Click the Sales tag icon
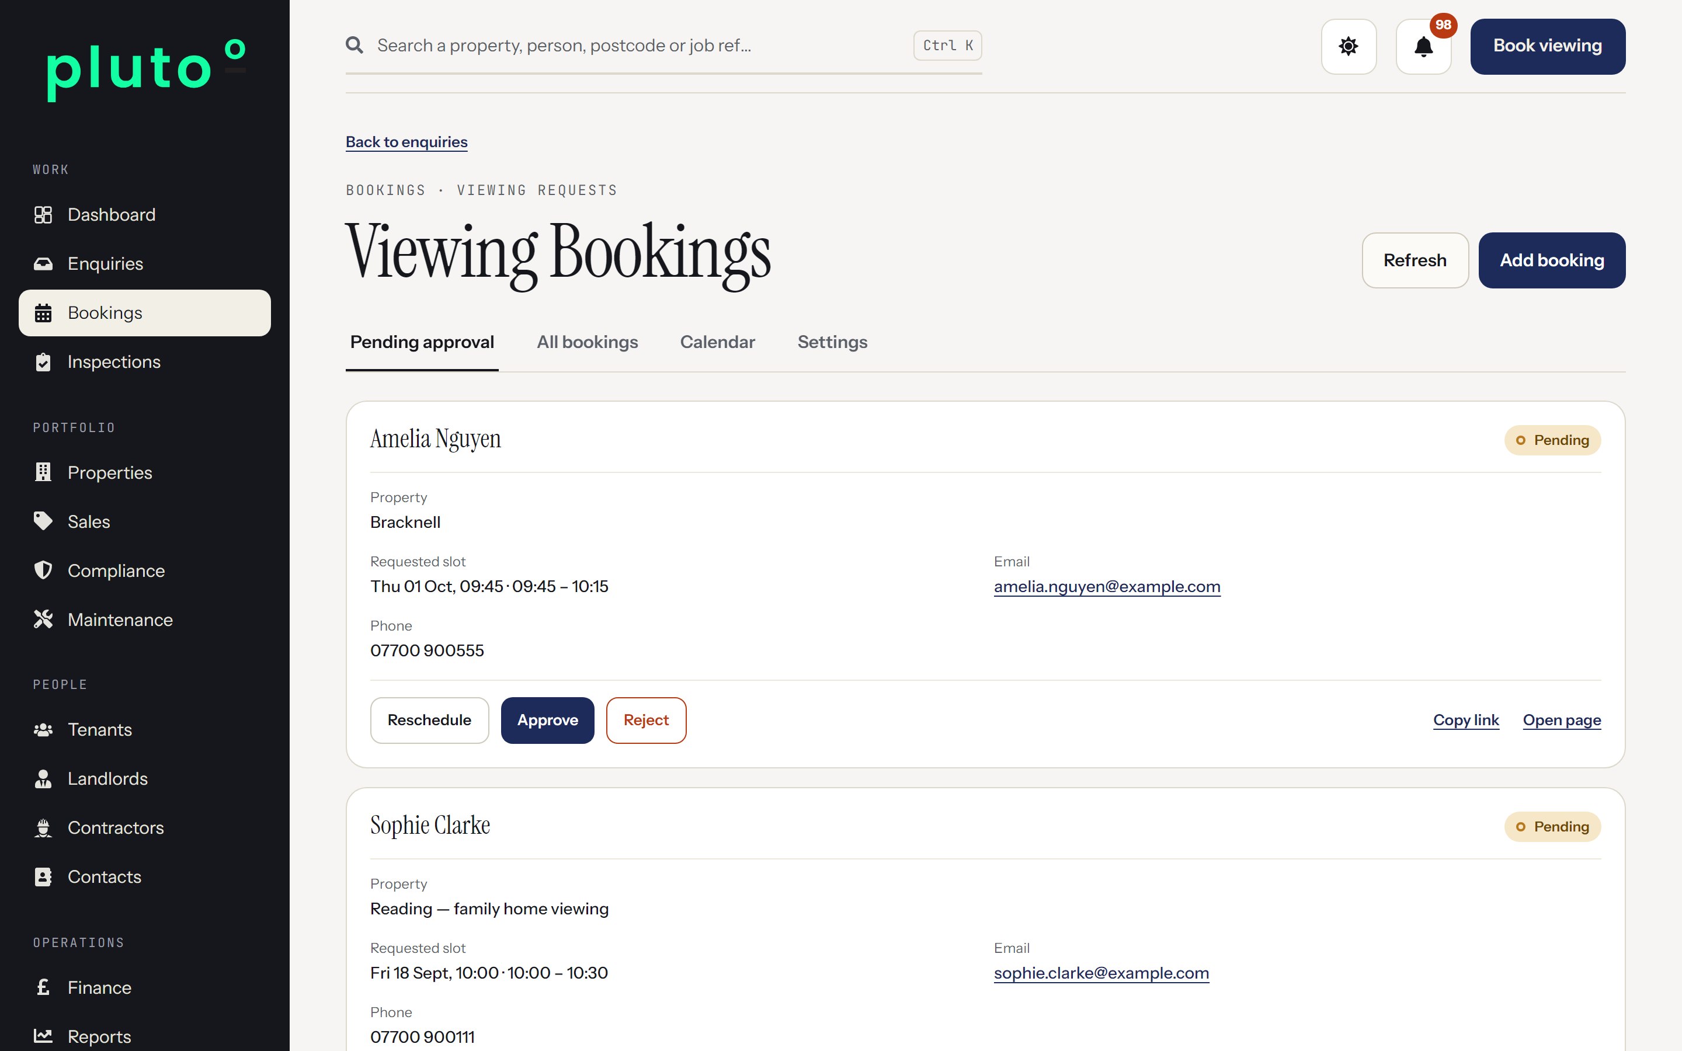 click(43, 521)
